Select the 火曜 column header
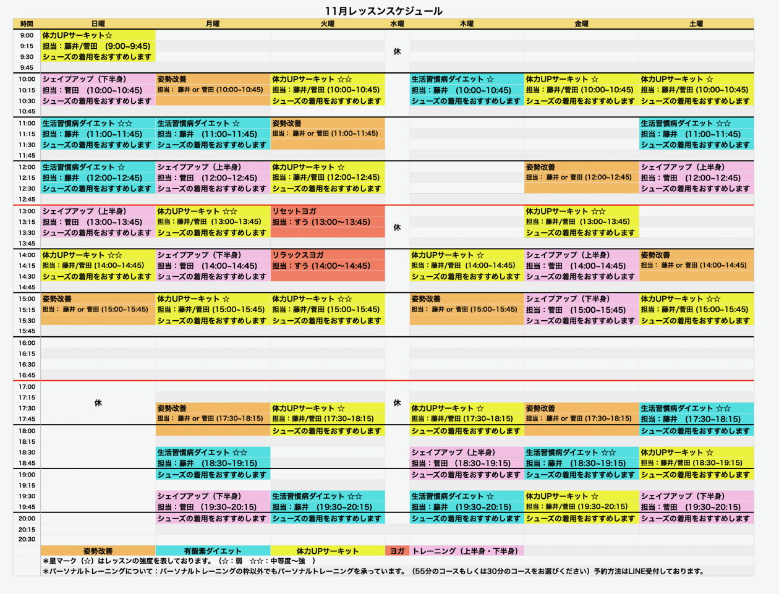This screenshot has height=594, width=779. (x=328, y=23)
